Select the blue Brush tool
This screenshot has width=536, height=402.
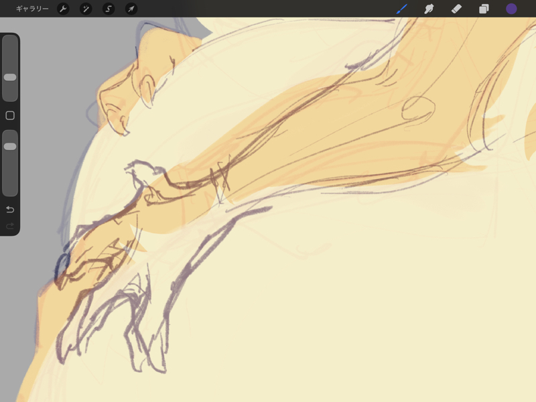pyautogui.click(x=402, y=9)
